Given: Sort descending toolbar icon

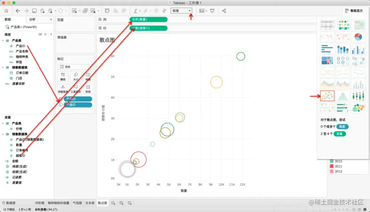Looking at the screenshot, I should pyautogui.click(x=124, y=11).
